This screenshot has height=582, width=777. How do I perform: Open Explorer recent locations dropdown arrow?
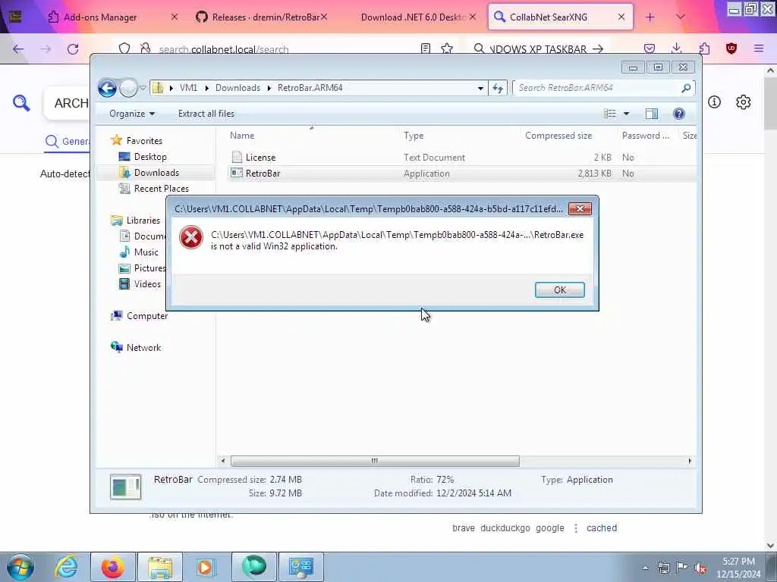point(143,88)
